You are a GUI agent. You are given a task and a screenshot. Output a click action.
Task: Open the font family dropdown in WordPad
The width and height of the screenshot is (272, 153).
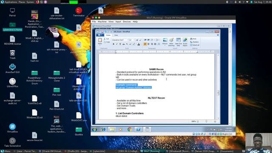(128, 40)
